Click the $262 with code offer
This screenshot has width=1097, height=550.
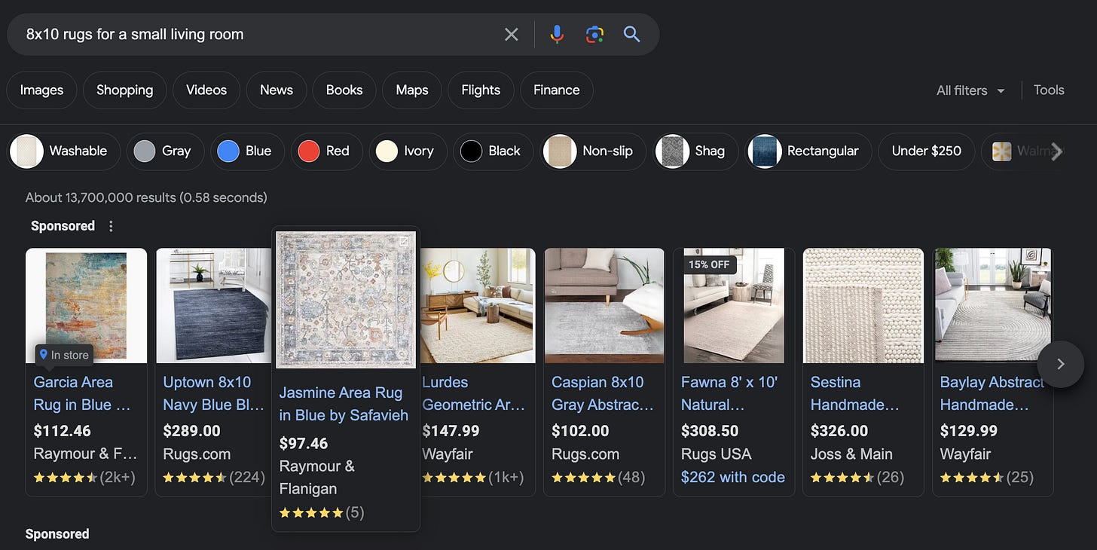tap(732, 477)
